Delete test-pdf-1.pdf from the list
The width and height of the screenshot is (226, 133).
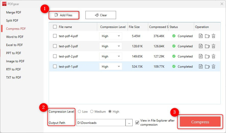tap(213, 66)
